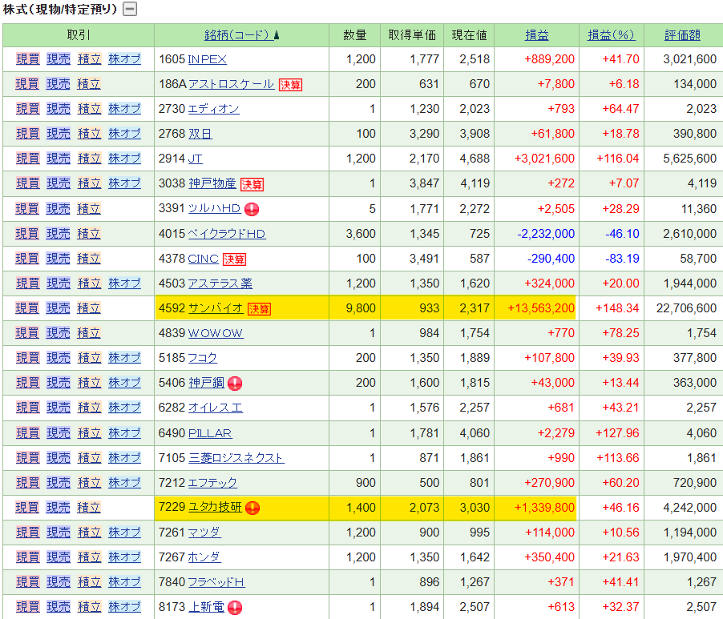Click 現買 in the フコク row
Screen dimensions: 723x619
coord(28,358)
